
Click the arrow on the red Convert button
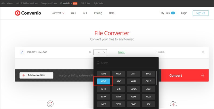[202, 75]
